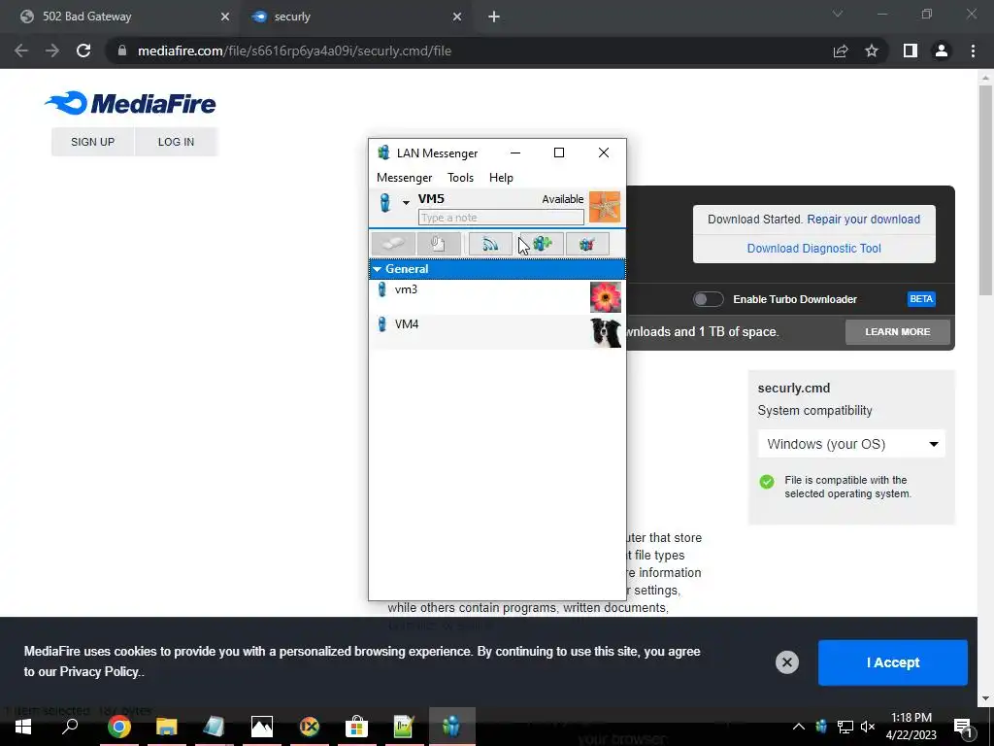Click the muted volume tray icon
Screen dimensions: 994x746
868,727
